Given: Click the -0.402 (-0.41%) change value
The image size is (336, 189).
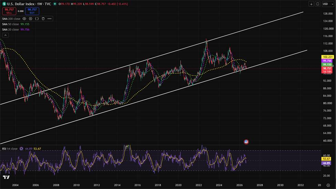Looking at the screenshot, I should [118, 4].
